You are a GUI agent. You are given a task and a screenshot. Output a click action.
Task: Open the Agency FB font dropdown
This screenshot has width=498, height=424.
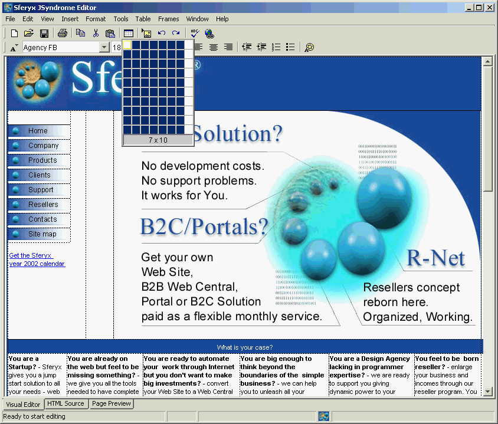coord(104,48)
